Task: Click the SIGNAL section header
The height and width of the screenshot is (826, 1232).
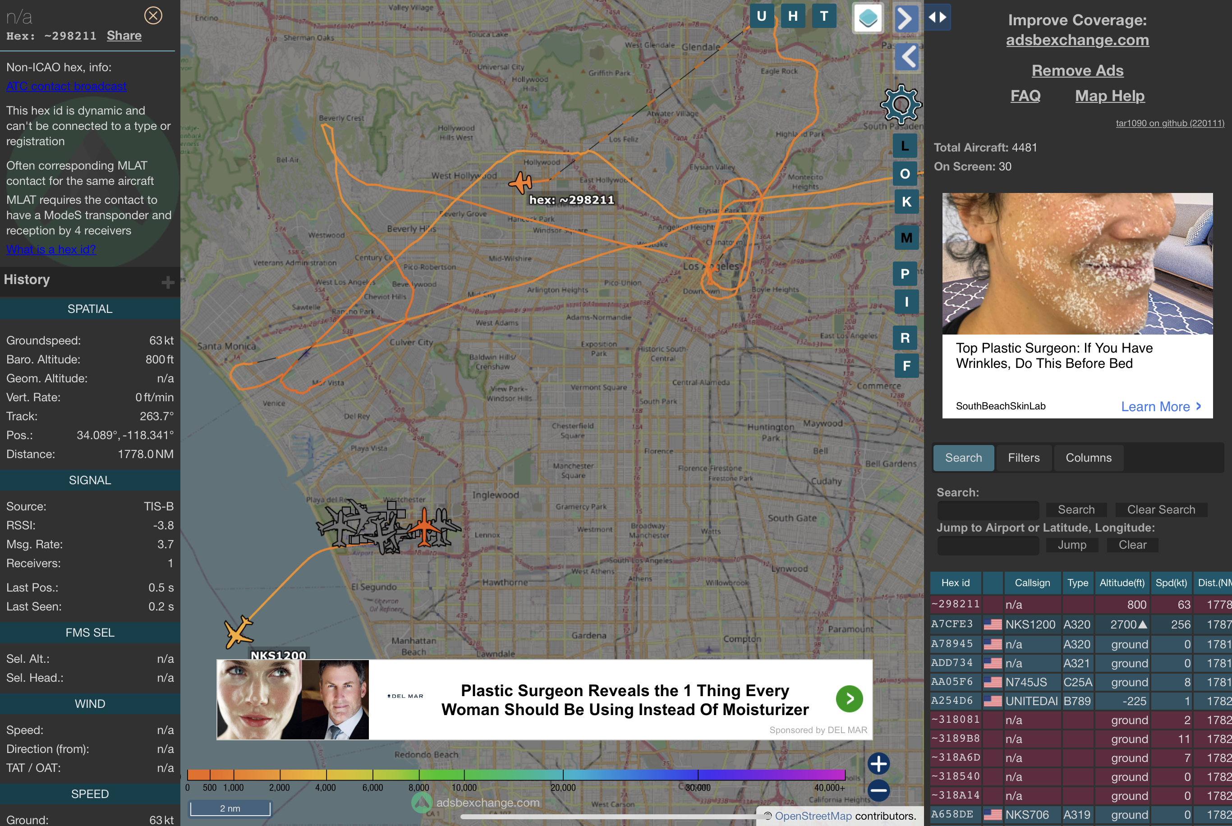Action: tap(90, 480)
